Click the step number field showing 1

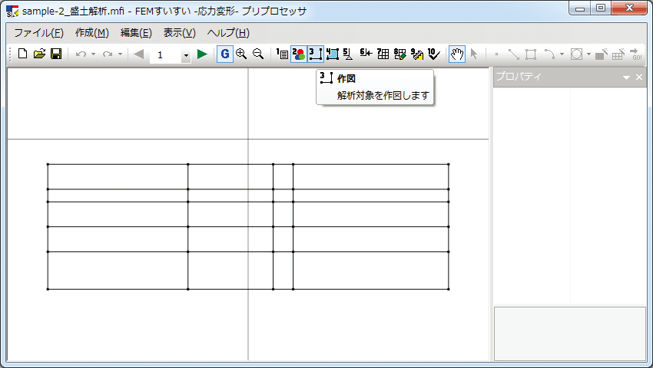(x=165, y=55)
